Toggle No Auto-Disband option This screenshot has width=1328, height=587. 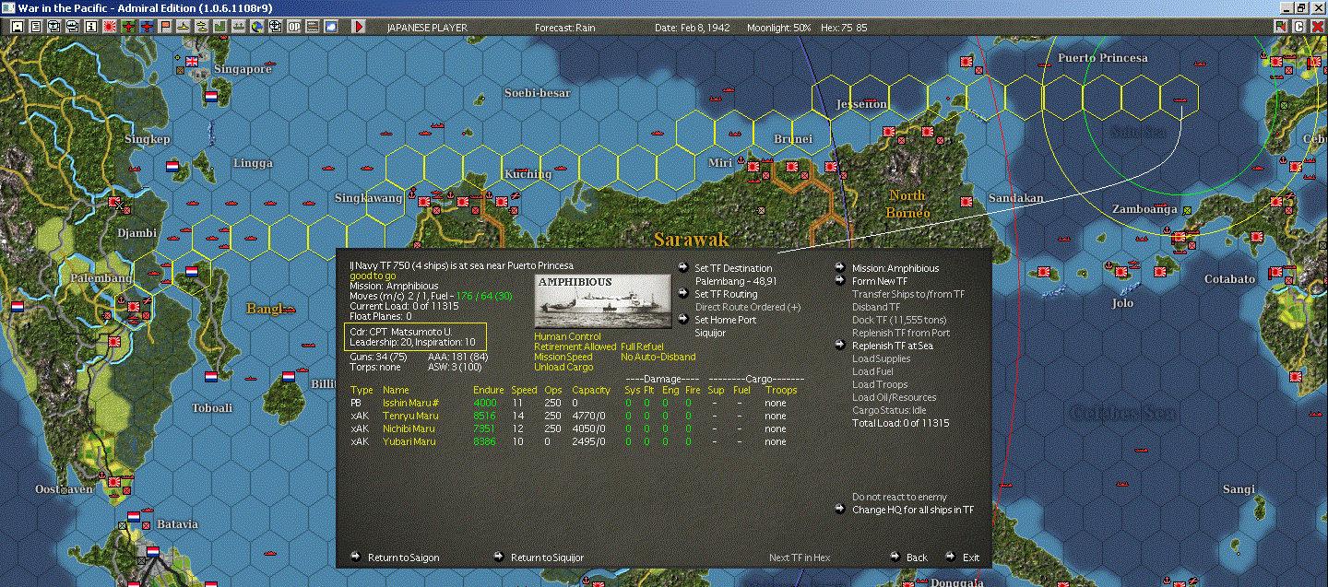click(658, 357)
